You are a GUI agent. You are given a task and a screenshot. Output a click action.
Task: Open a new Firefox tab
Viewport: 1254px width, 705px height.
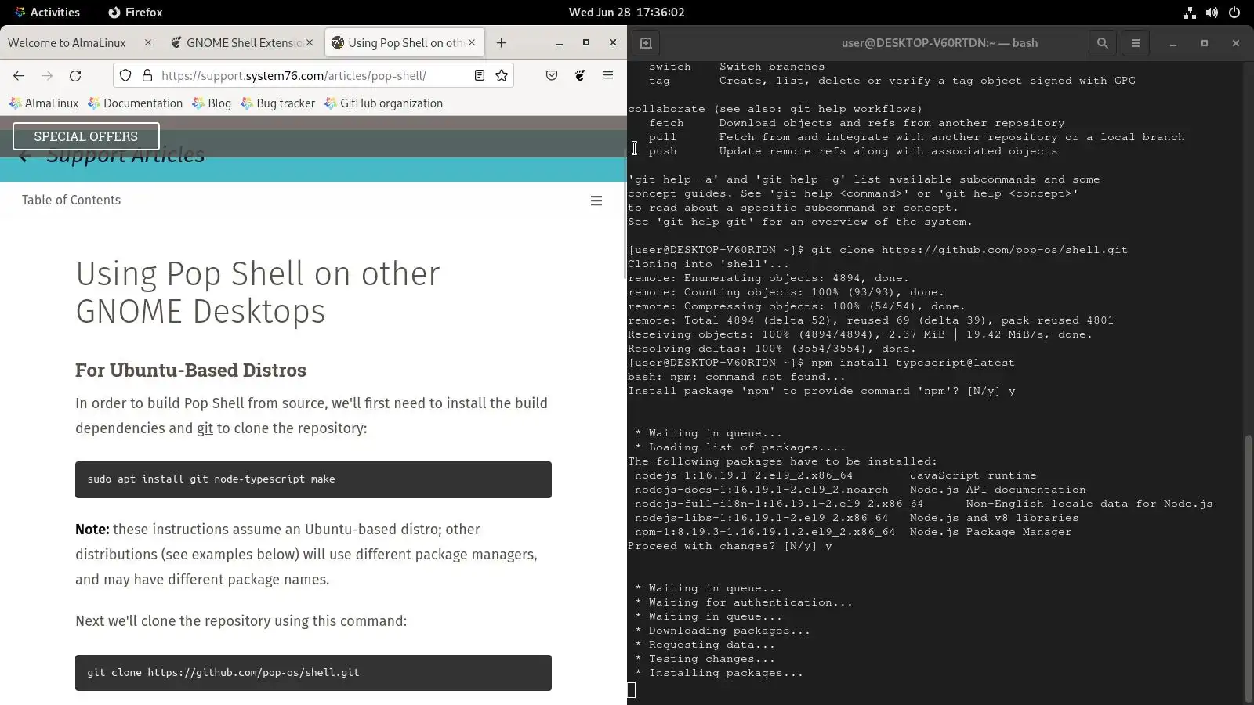click(x=502, y=43)
